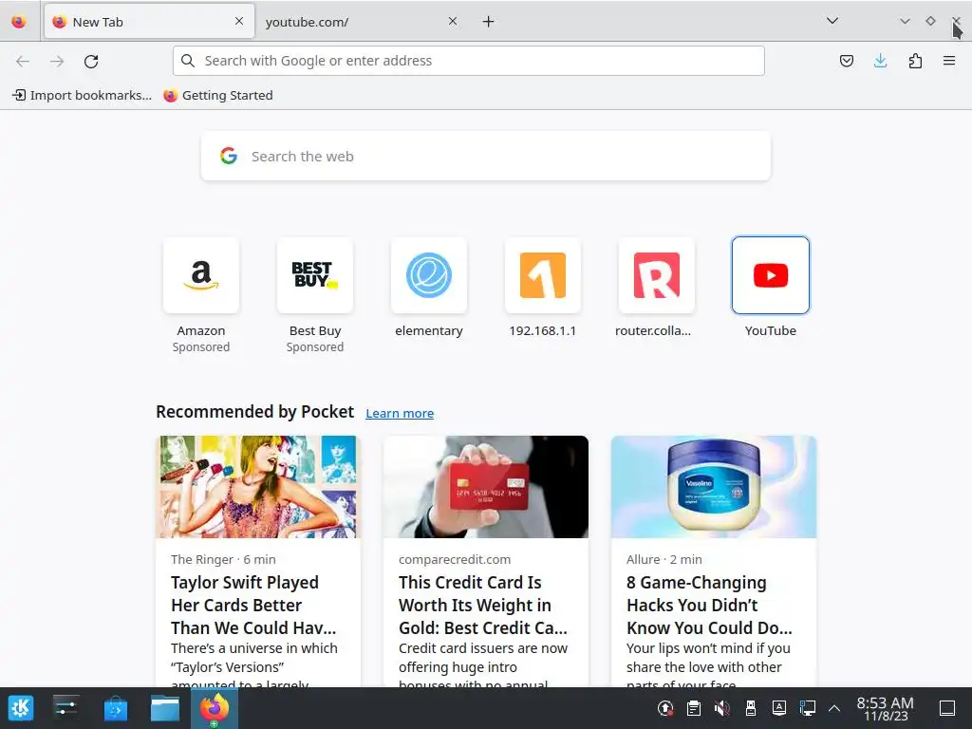972x729 pixels.
Task: Open the Downloads panel
Action: coord(880,61)
